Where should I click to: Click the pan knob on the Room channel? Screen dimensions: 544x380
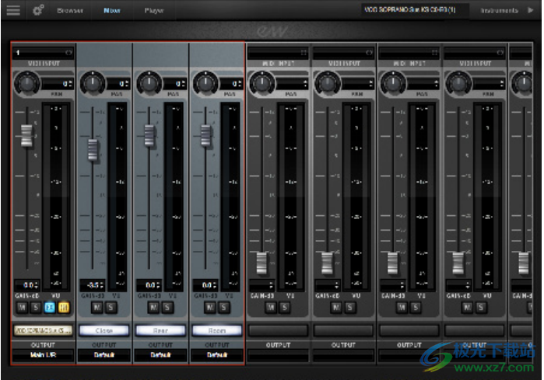coord(205,83)
